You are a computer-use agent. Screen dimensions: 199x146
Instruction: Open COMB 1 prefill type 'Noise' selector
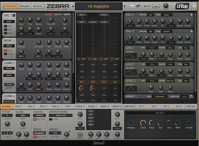9,75
